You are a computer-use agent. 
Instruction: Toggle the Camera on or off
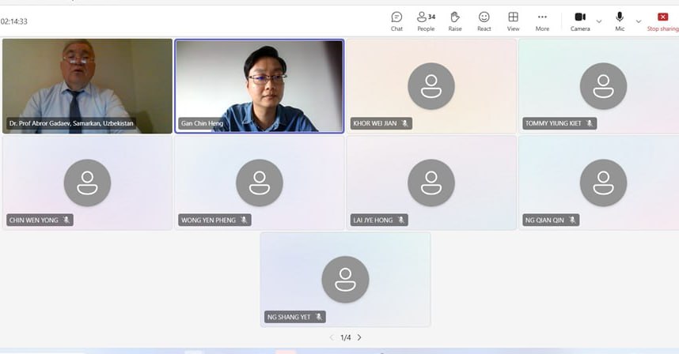click(x=580, y=21)
